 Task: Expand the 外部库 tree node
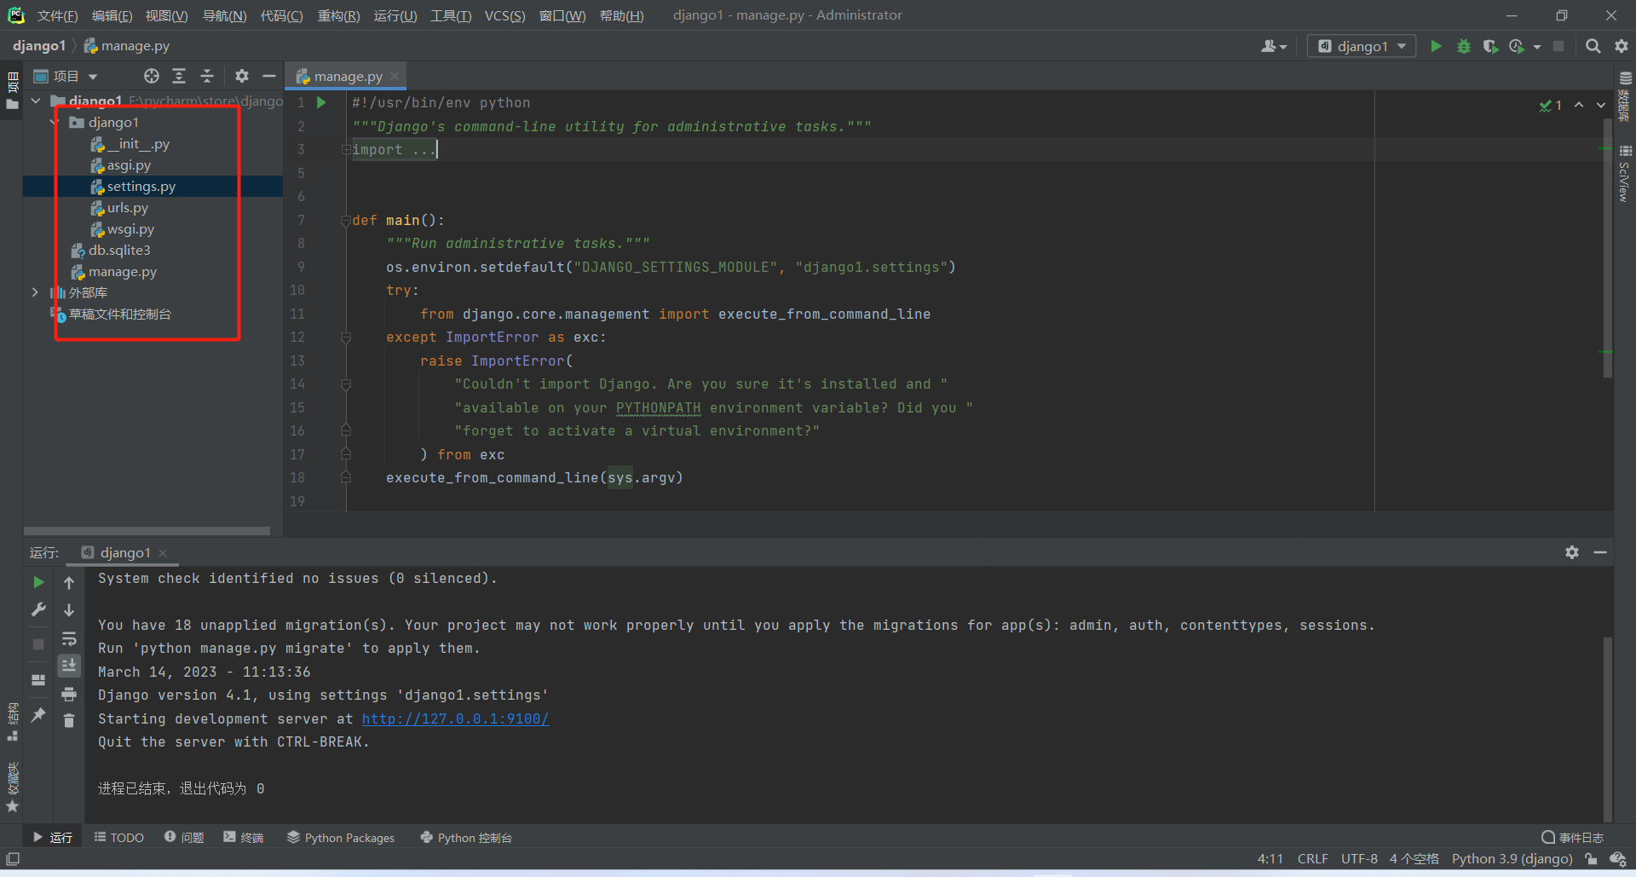pos(35,292)
